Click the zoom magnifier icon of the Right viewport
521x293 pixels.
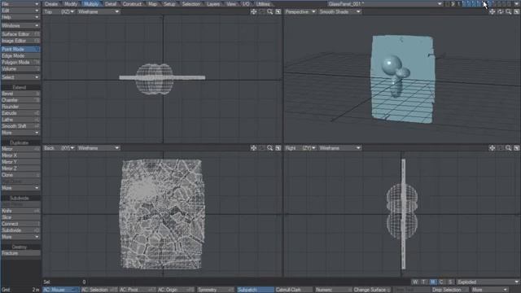pos(508,148)
